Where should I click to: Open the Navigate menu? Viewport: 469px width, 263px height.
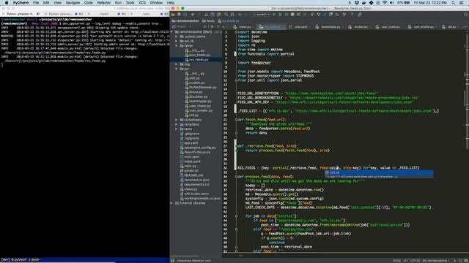click(x=73, y=3)
